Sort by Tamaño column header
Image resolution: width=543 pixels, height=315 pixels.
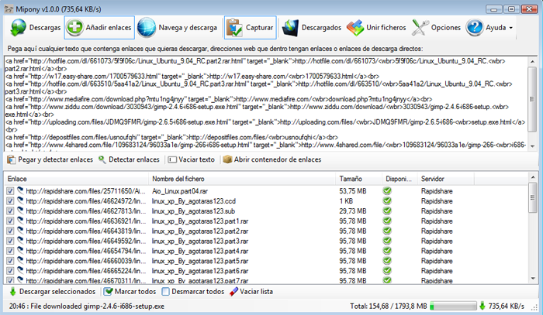click(x=358, y=179)
